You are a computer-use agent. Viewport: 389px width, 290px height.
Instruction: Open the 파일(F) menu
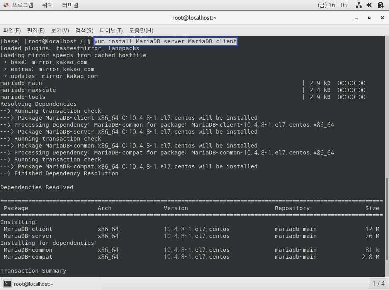[x=12, y=31]
